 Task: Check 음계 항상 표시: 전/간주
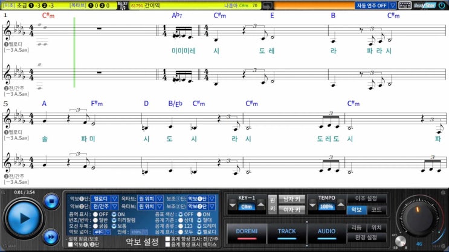click(168, 239)
